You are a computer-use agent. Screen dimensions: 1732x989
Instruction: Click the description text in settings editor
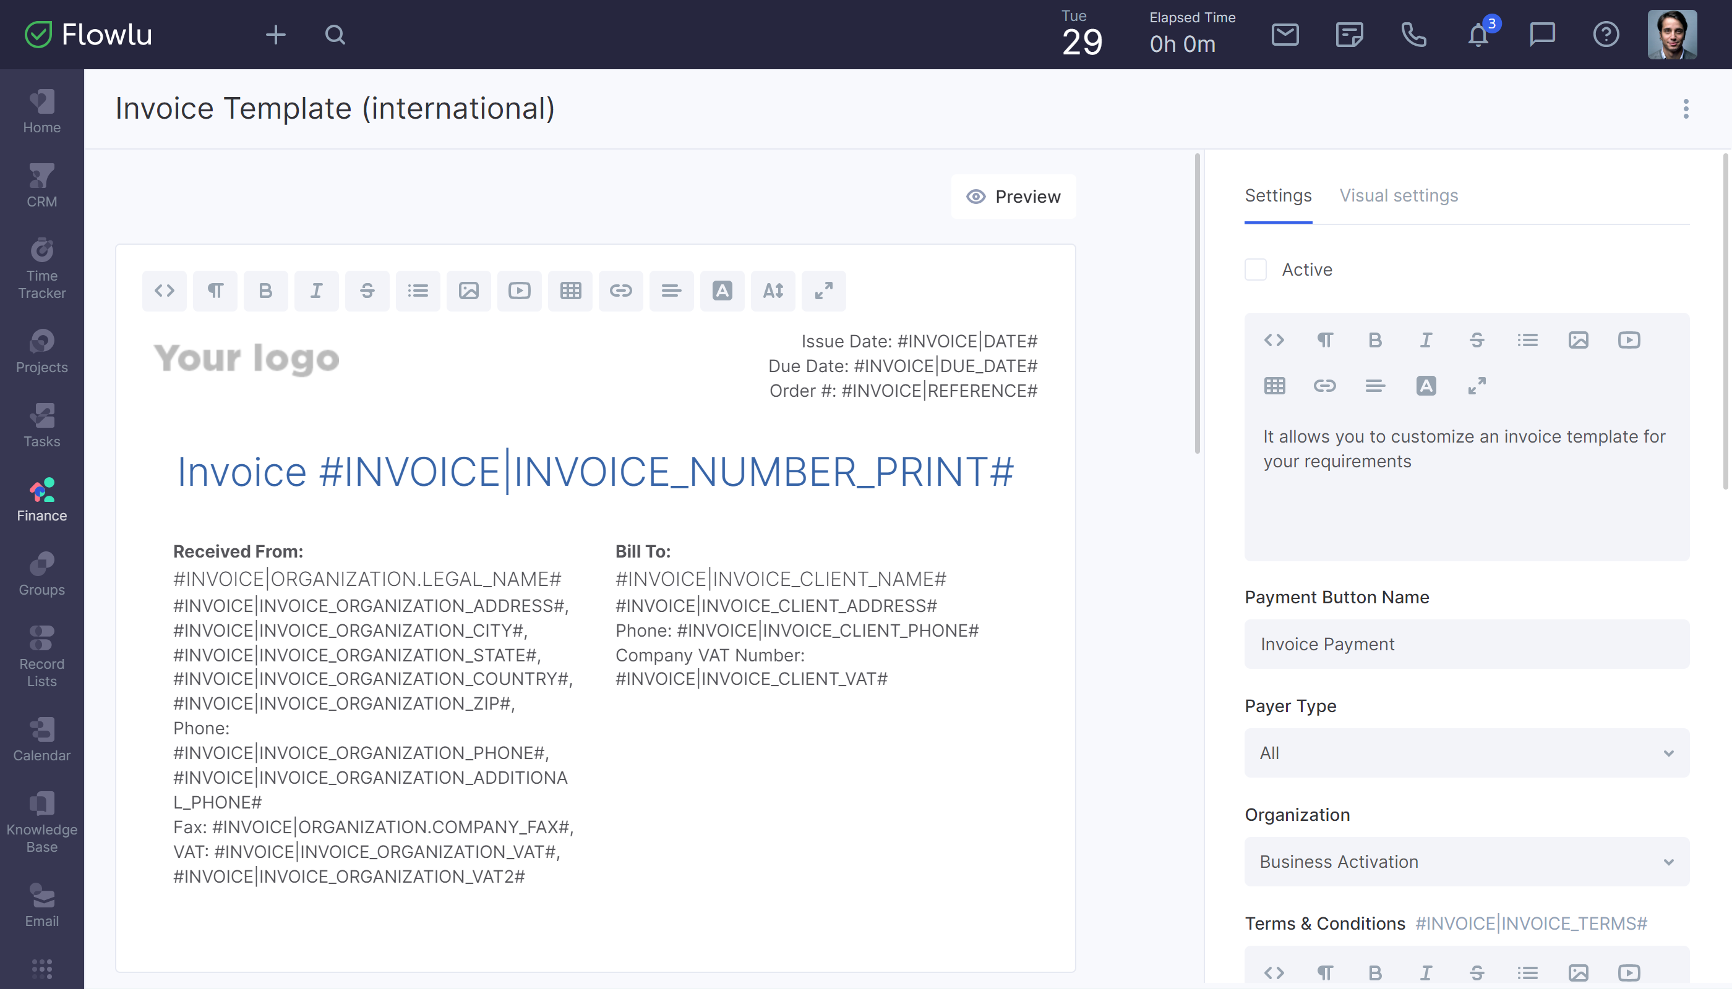pyautogui.click(x=1464, y=449)
